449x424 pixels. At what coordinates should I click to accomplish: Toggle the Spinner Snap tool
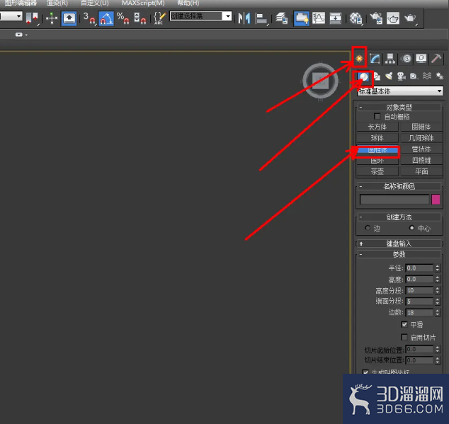click(140, 18)
